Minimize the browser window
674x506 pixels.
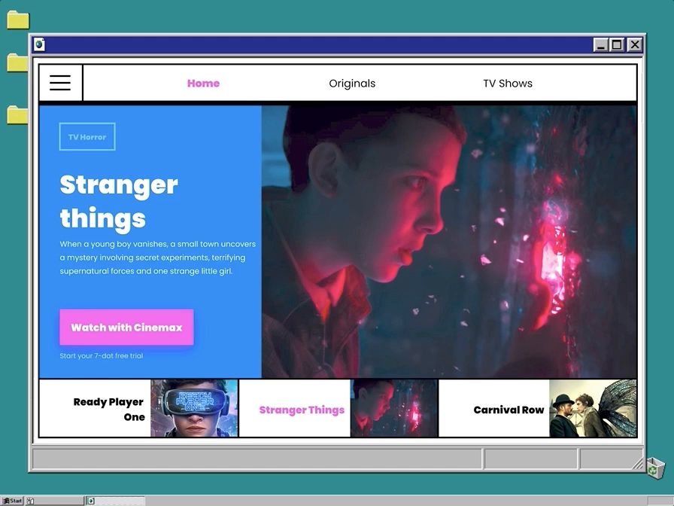pyautogui.click(x=600, y=45)
